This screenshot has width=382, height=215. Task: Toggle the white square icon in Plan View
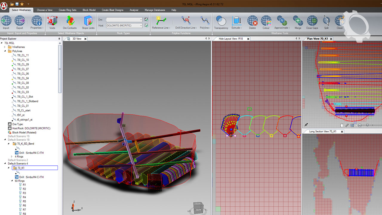pos(342,125)
